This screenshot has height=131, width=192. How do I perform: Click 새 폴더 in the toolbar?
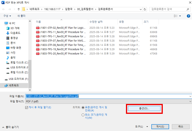point(21,16)
